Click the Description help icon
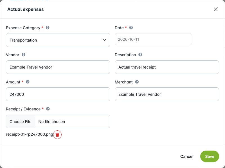This screenshot has height=168, width=225. (x=140, y=55)
